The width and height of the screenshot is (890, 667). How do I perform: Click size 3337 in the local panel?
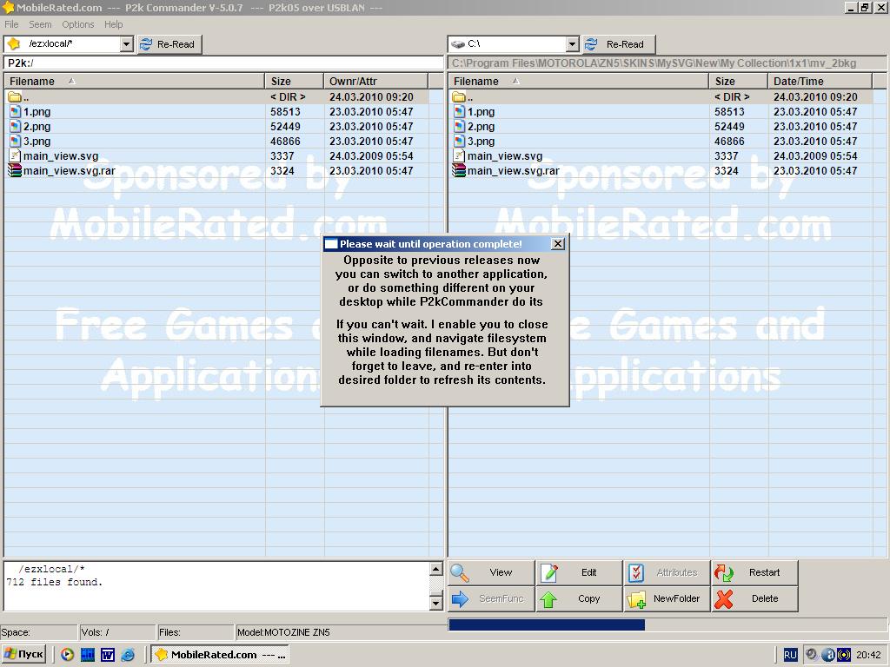727,156
